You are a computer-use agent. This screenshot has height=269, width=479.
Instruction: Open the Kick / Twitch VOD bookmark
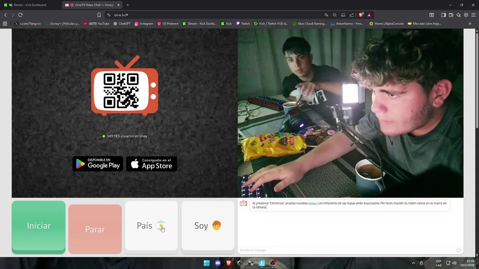pos(271,24)
